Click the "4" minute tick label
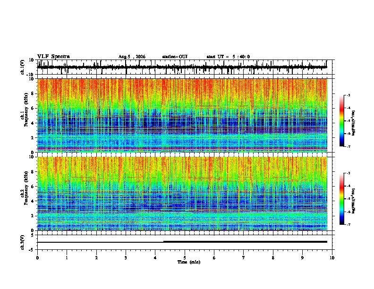The width and height of the screenshot is (374, 289). tap(155, 258)
